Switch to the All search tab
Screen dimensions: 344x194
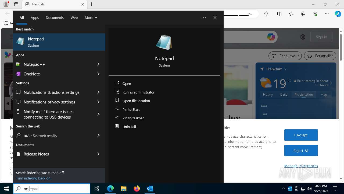tap(22, 18)
